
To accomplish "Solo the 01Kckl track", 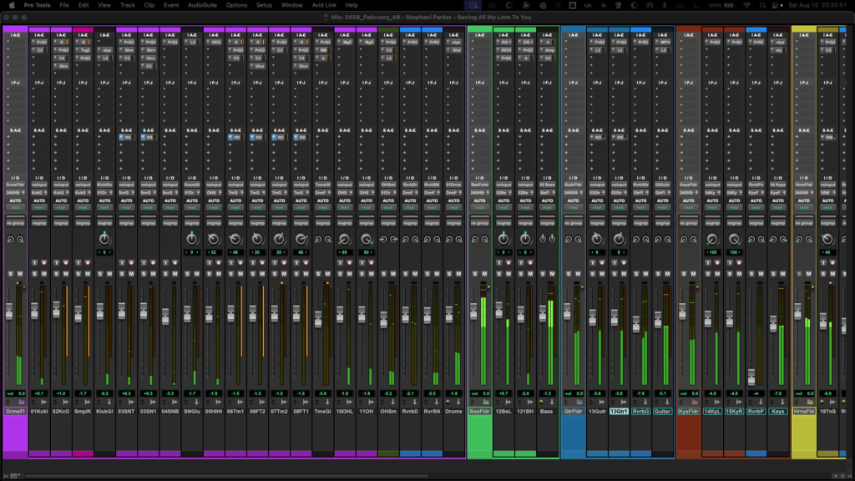I will click(35, 274).
